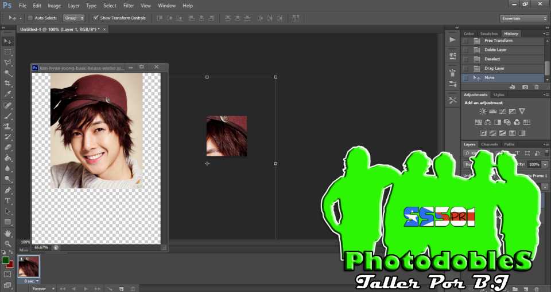Open the Image menu

click(54, 6)
